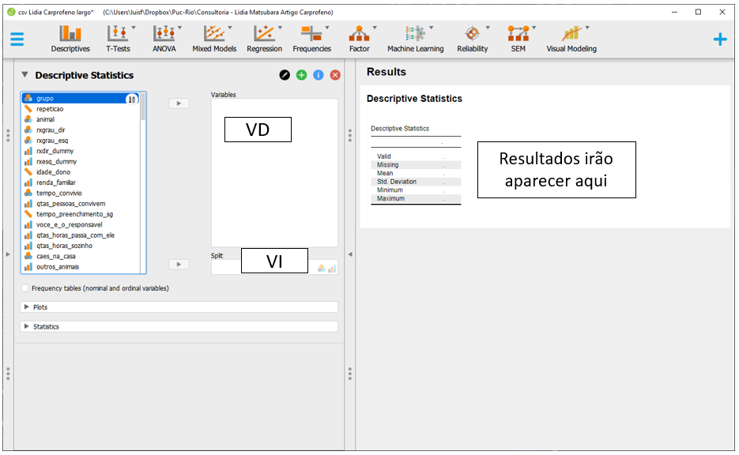Viewport: 739px width, 455px height.
Task: Open the Factor analysis menu
Action: 360,38
